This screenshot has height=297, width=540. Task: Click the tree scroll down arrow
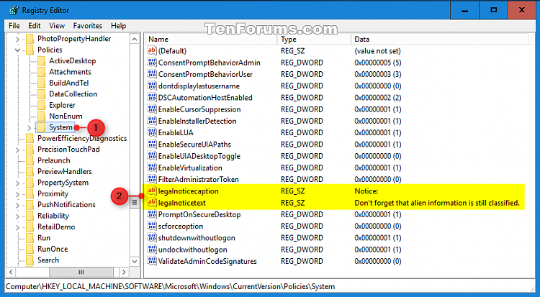(135, 261)
